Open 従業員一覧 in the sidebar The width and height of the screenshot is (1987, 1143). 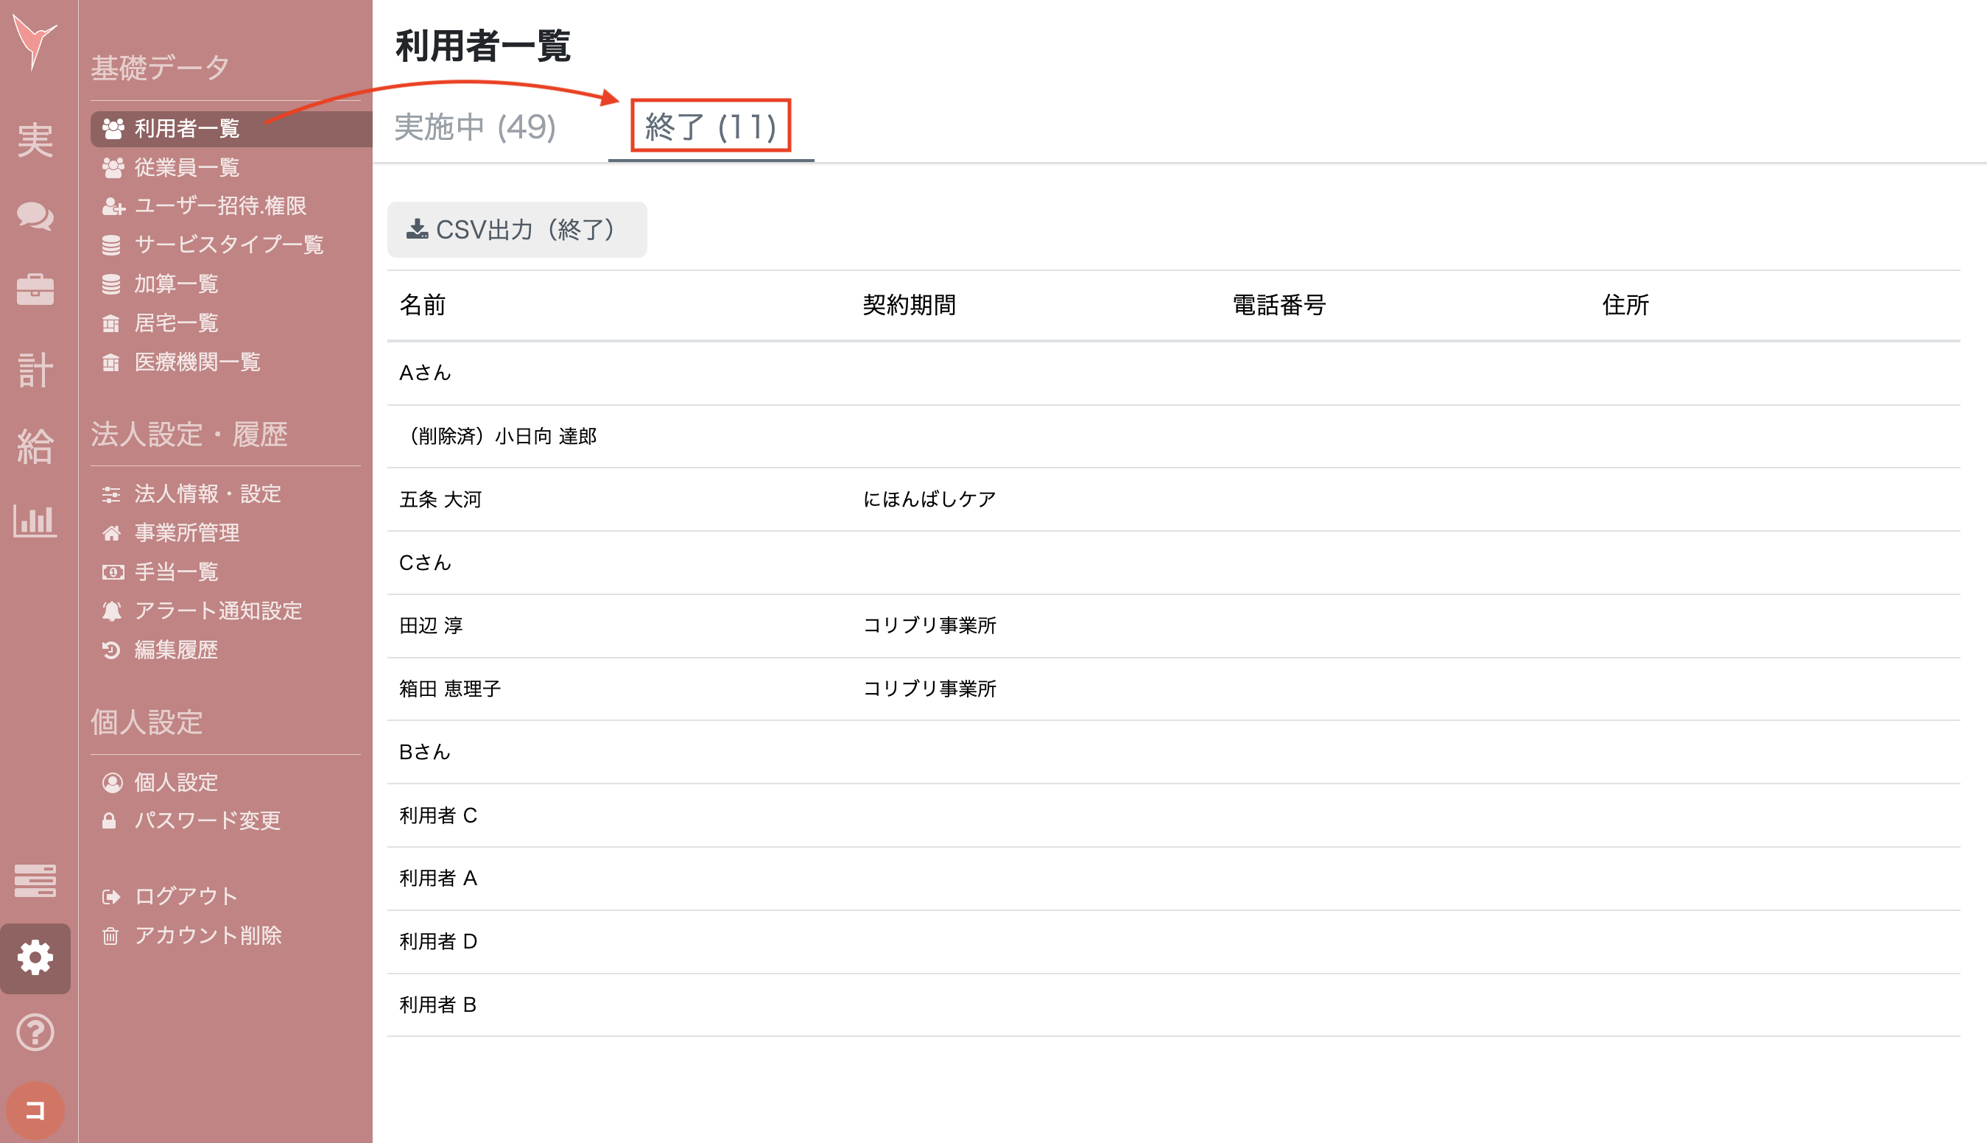(x=186, y=167)
